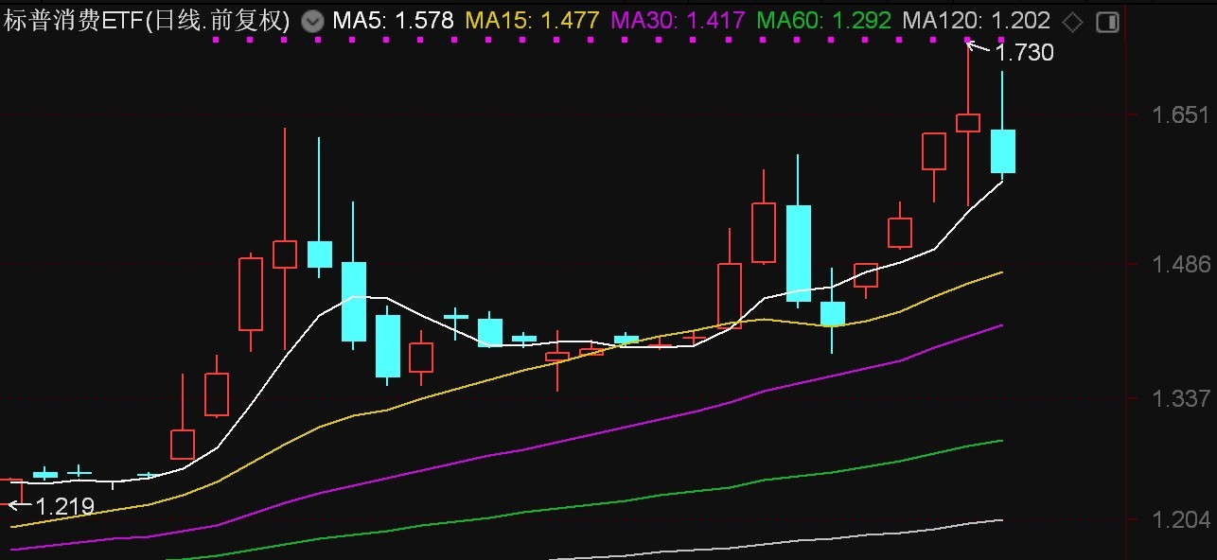This screenshot has height=560, width=1217.
Task: Click the chart title 标普消费ETF(日线.前复权)
Action: (x=147, y=21)
